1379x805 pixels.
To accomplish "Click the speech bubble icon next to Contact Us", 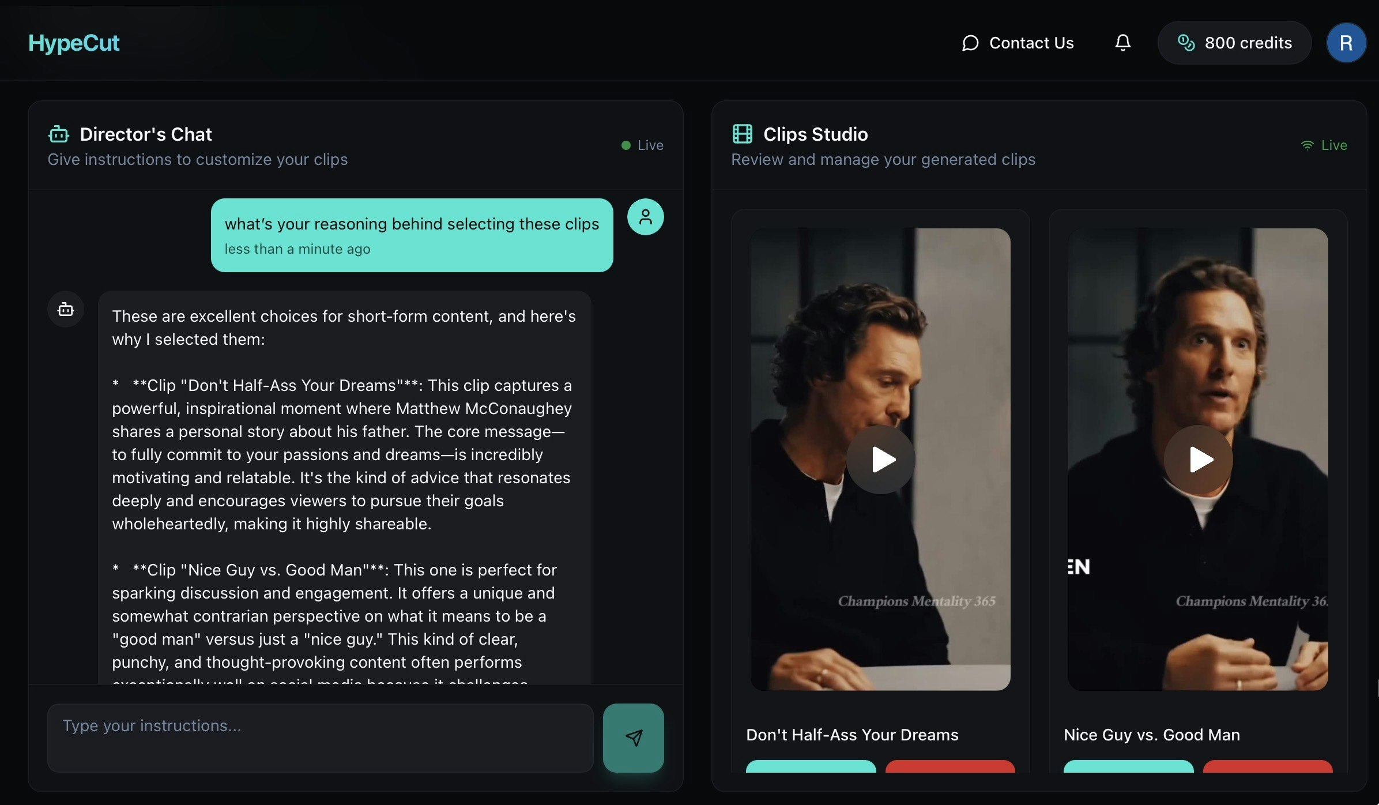I will [x=970, y=43].
